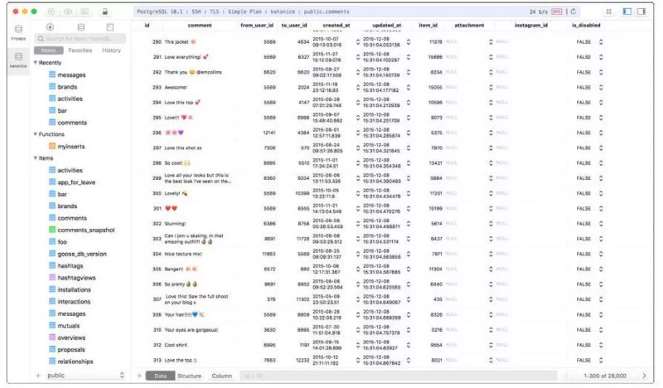This screenshot has width=663, height=388.
Task: Open mutuals table in Items
Action: click(69, 326)
